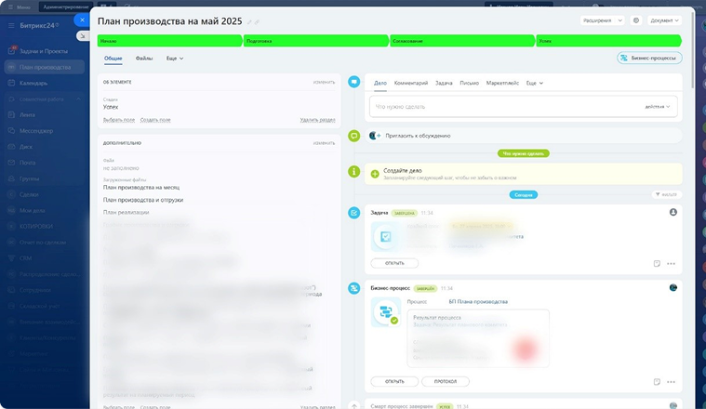Click the Бизнес-процессы button
This screenshot has width=706, height=409.
click(649, 58)
